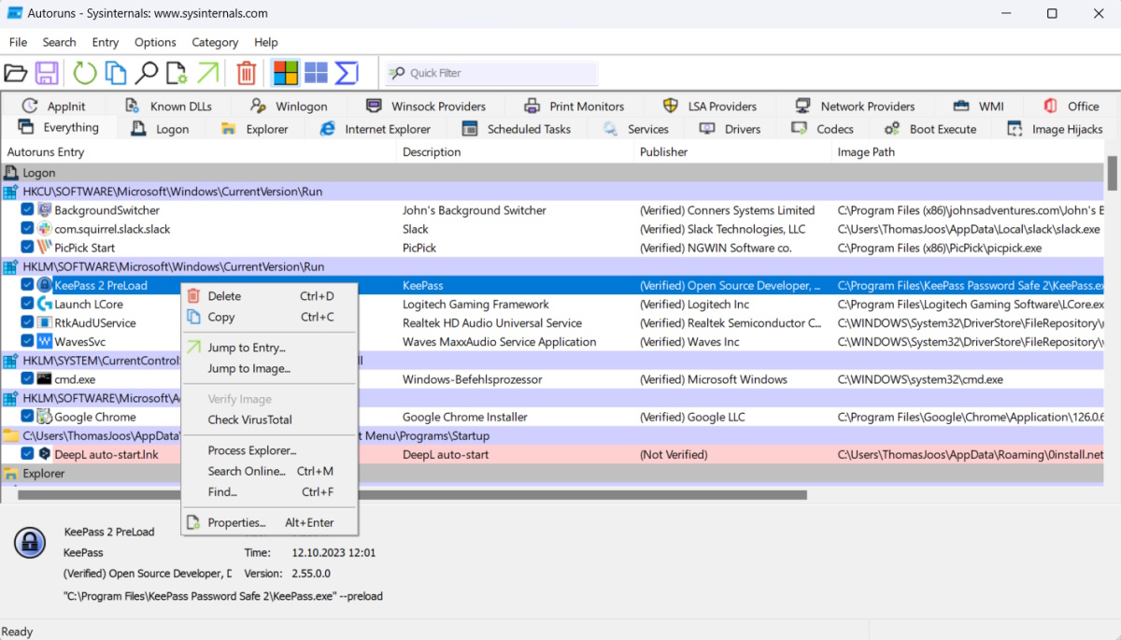1121x640 pixels.
Task: Click the Save toolbar icon
Action: point(47,73)
